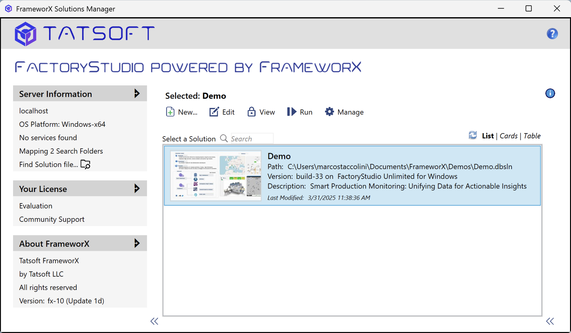Click the Selected: Demo heading
Screen dimensions: 571x333
(195, 96)
